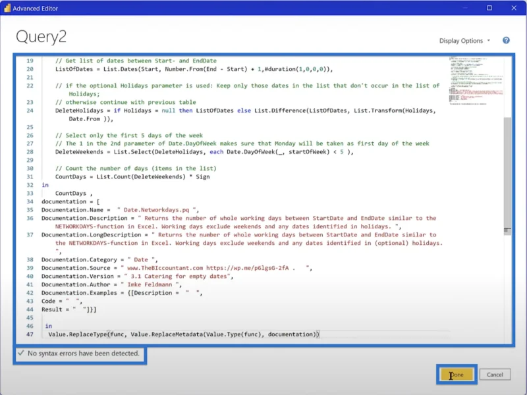Click the 'in' keyword on line 32
This screenshot has width=527, height=395.
pos(45,185)
